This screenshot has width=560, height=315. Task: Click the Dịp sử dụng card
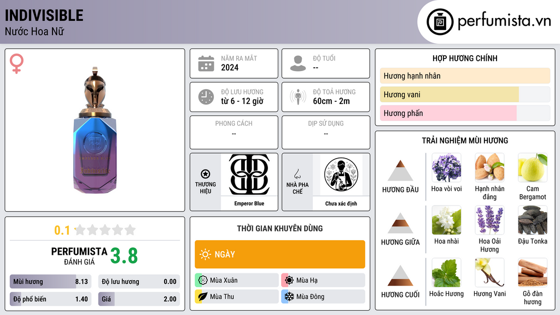pyautogui.click(x=326, y=132)
